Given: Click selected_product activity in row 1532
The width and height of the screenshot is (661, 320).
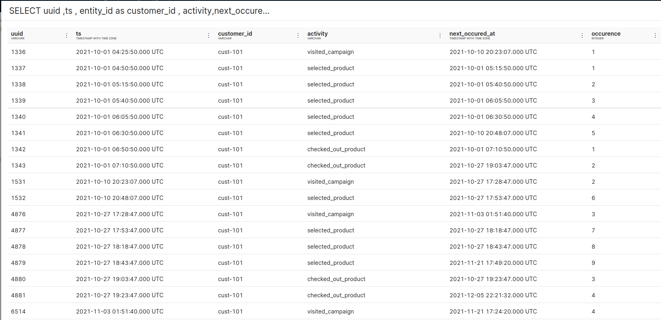Looking at the screenshot, I should pyautogui.click(x=331, y=198).
